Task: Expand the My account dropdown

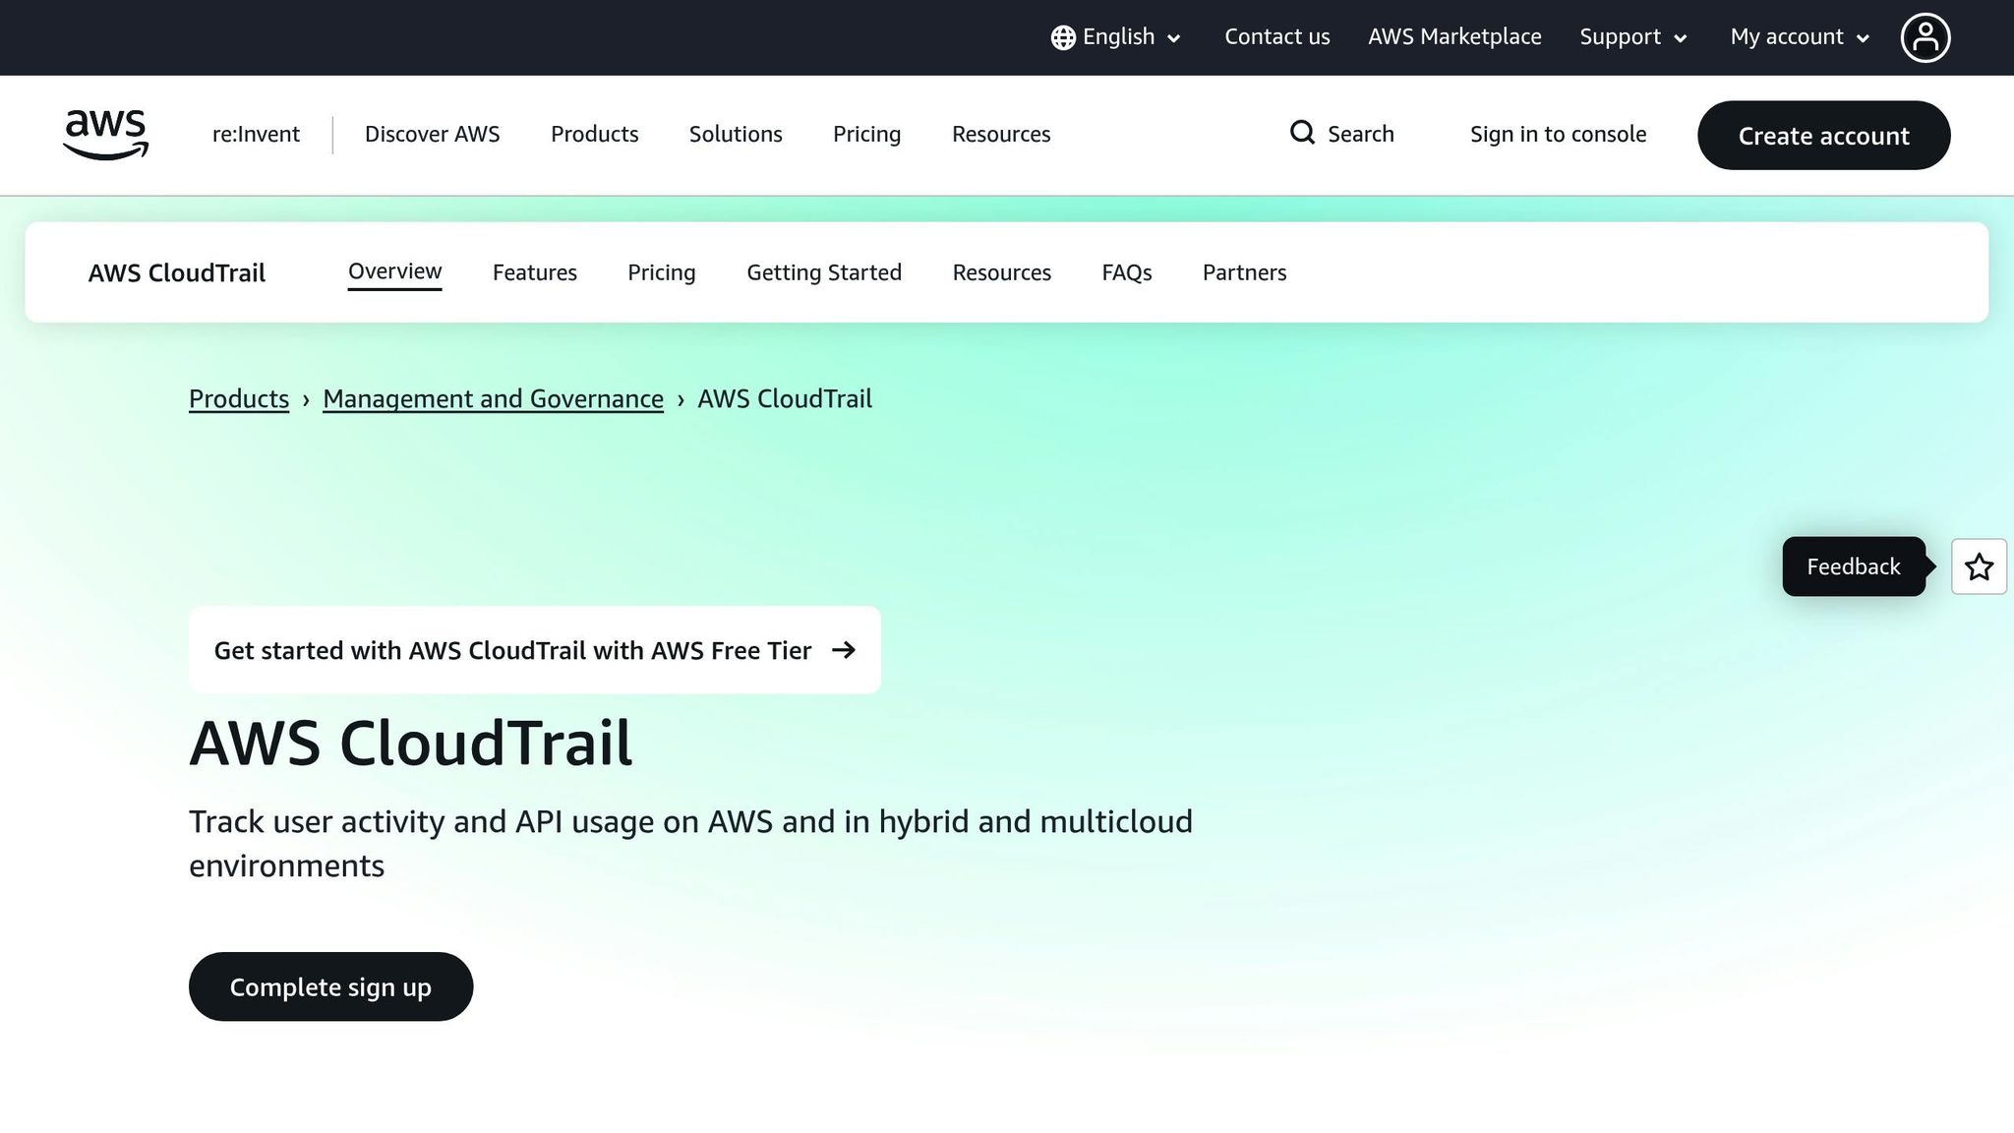Action: pos(1797,36)
